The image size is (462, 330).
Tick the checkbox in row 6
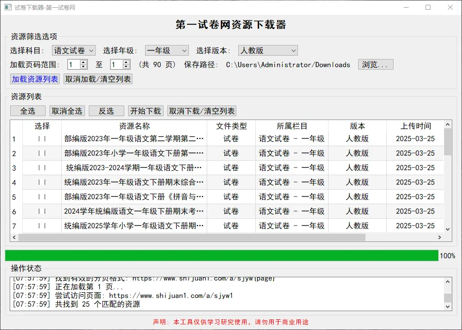click(x=42, y=211)
